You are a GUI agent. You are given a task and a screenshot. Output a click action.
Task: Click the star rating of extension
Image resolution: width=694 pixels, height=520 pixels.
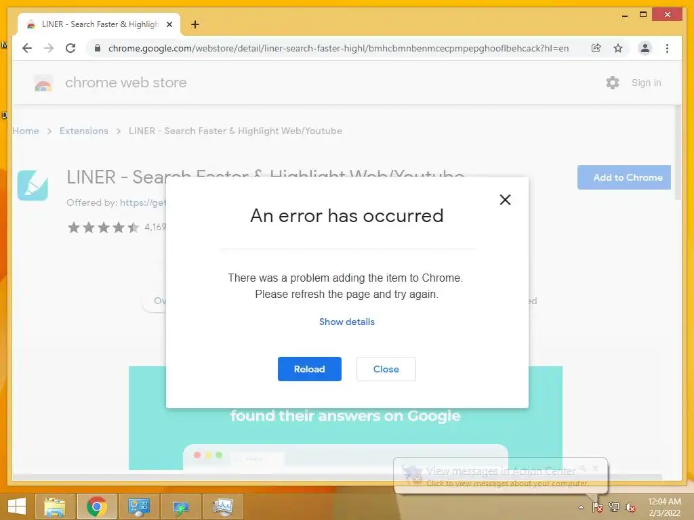(103, 227)
